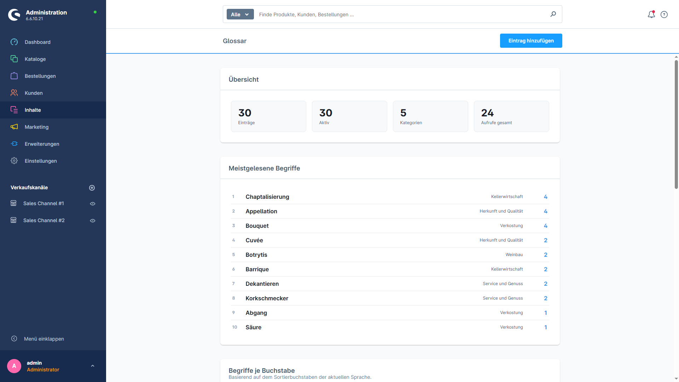
Task: Open the help question mark icon
Action: [664, 15]
